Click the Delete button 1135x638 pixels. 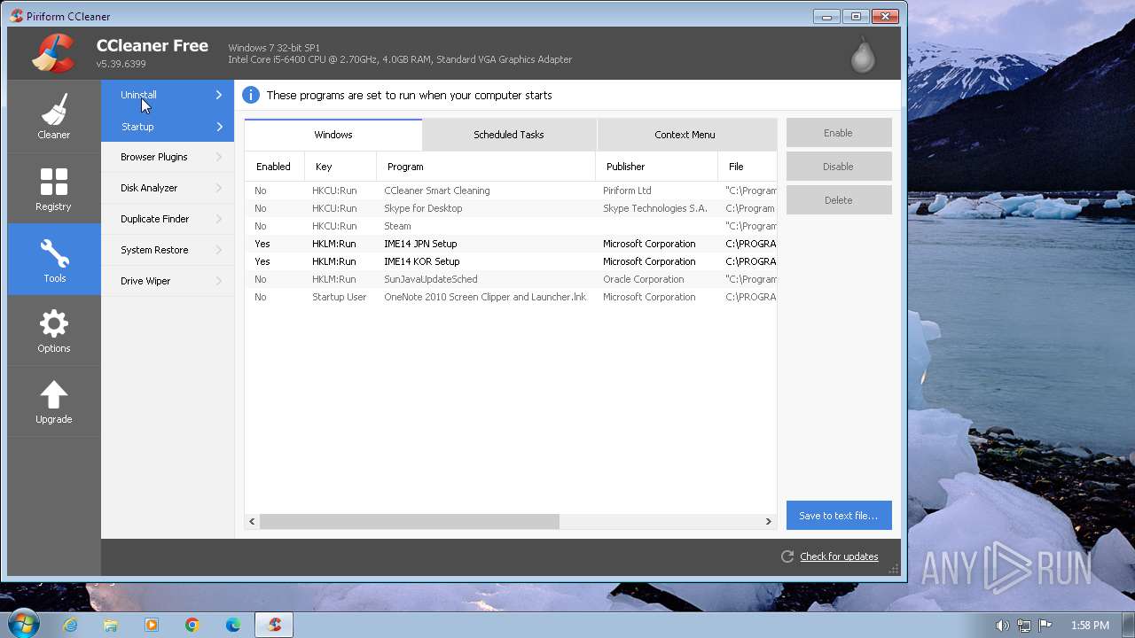click(839, 200)
